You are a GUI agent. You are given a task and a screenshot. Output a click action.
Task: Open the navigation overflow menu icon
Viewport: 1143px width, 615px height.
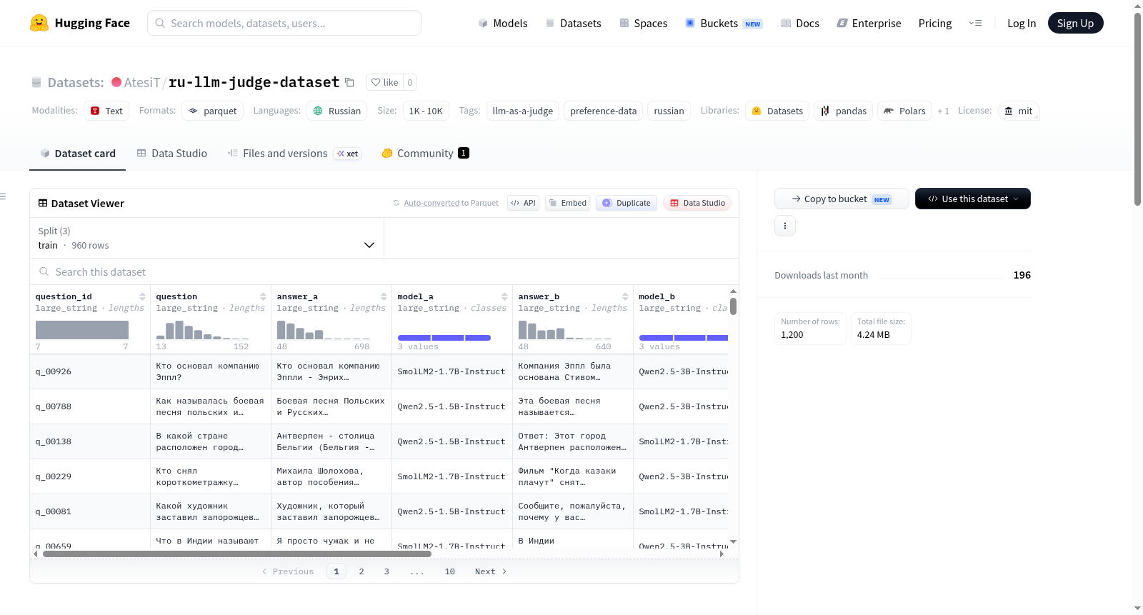point(975,23)
